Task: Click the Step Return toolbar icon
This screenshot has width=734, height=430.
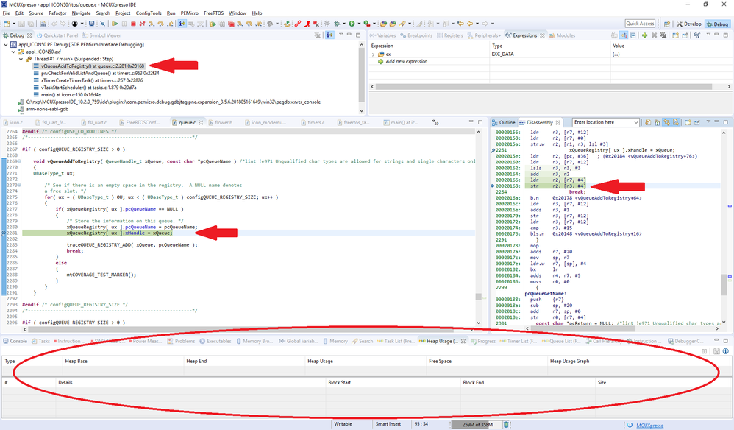Action: 170,24
